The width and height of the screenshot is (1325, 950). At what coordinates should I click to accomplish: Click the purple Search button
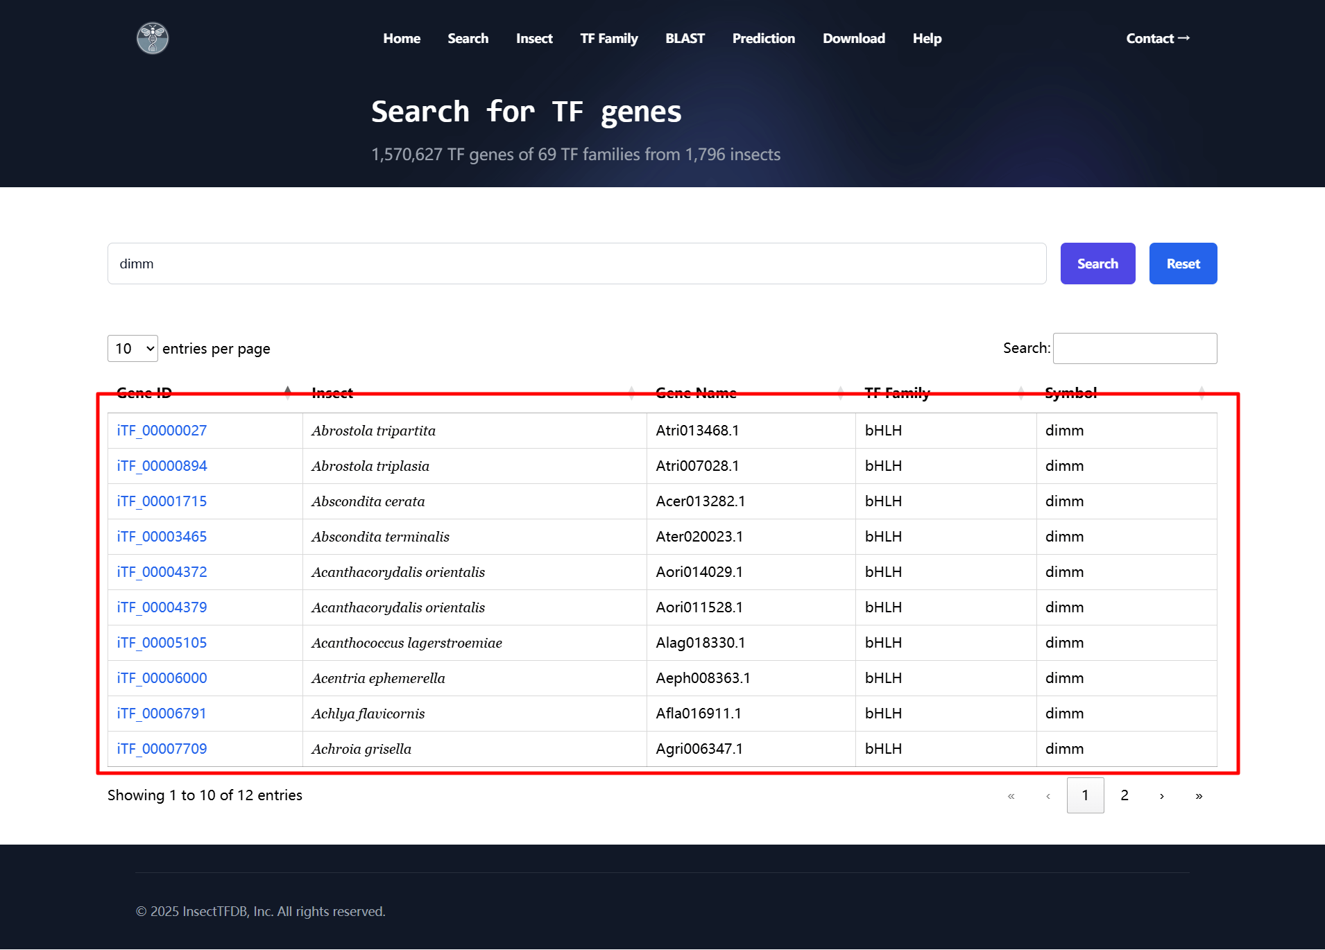1097,264
